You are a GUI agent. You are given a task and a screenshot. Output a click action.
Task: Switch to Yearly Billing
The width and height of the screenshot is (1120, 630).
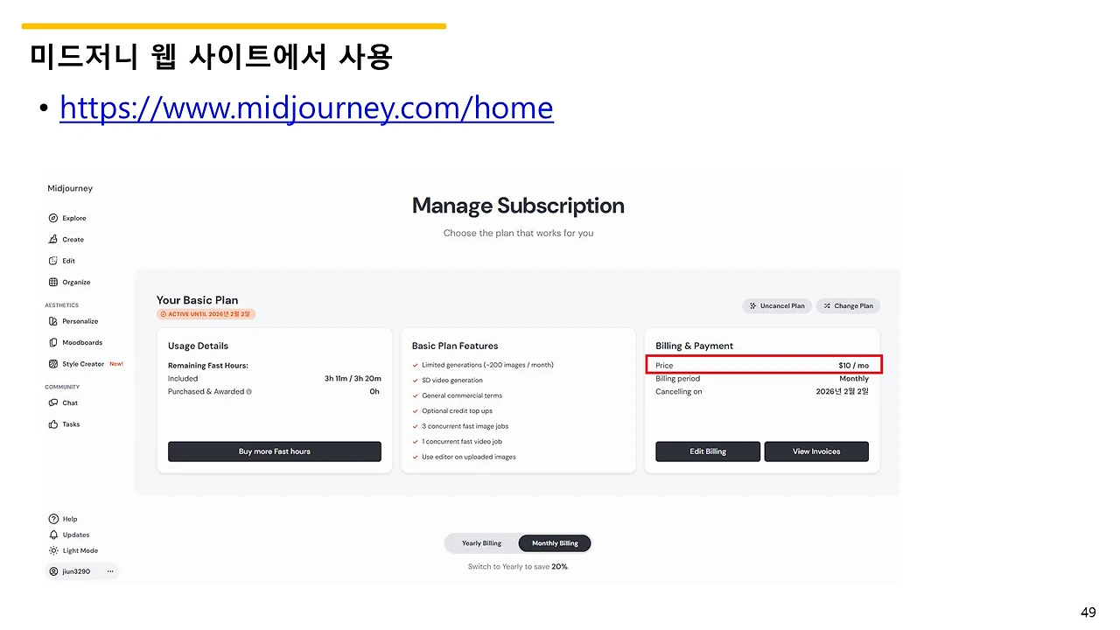(x=481, y=543)
